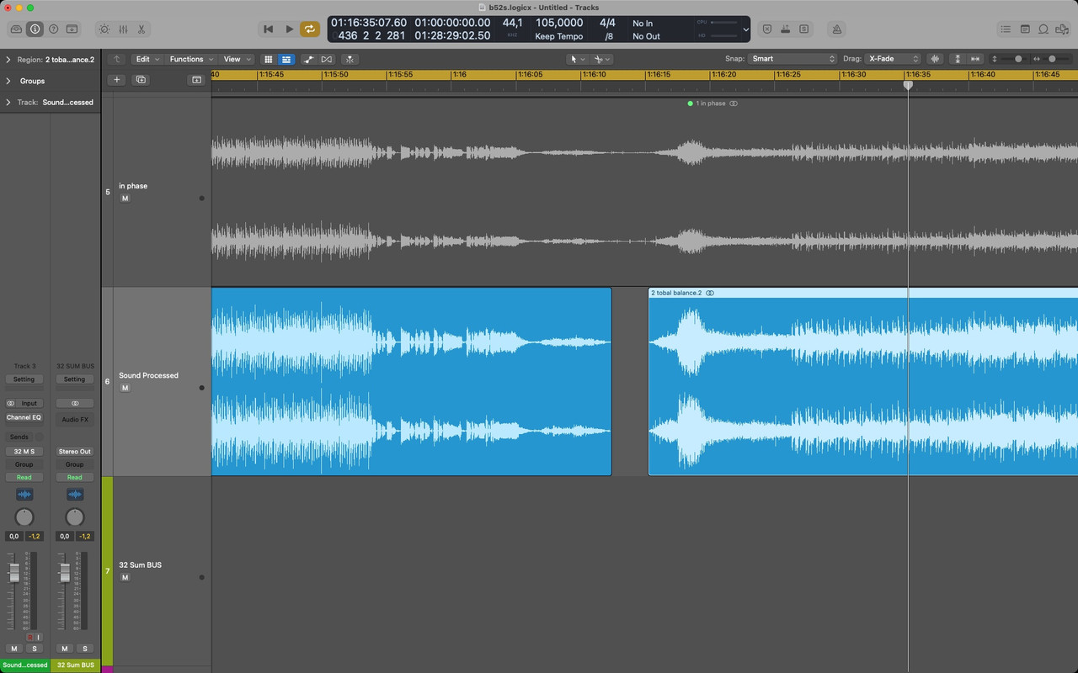Open the LCD display mode chevron
This screenshot has width=1078, height=673.
coord(745,29)
